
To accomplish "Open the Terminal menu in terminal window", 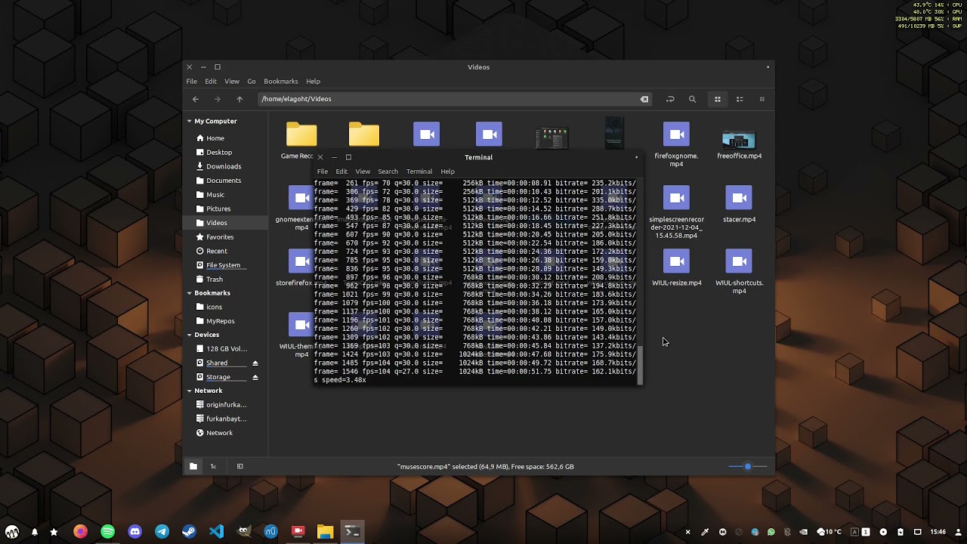I will click(x=419, y=172).
